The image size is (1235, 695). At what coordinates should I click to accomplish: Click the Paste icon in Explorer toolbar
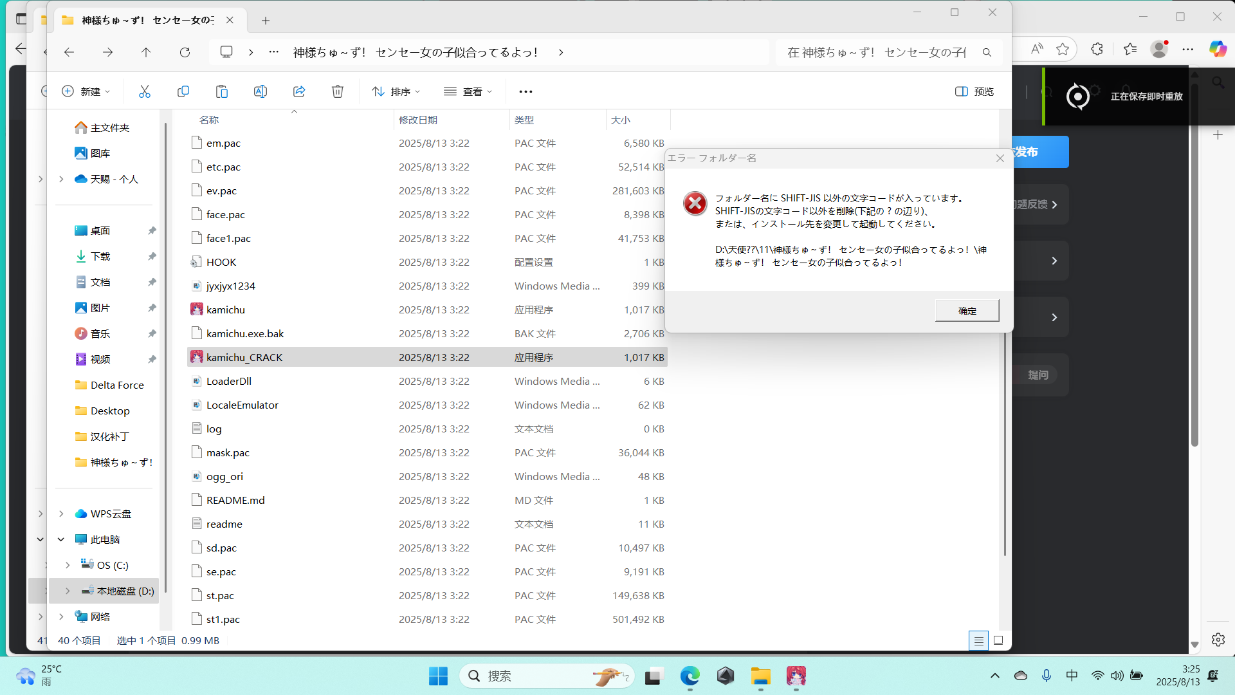point(222,91)
